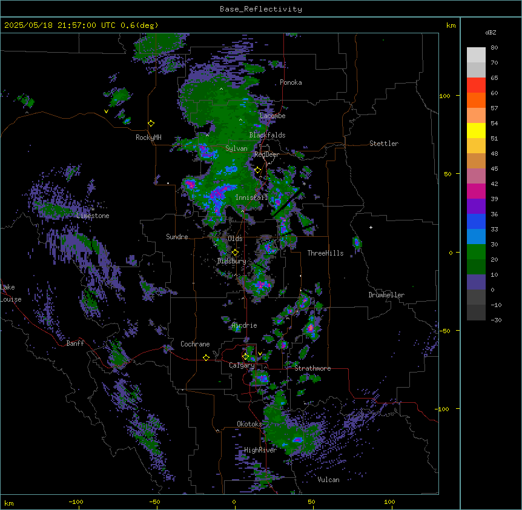The image size is (522, 510).
Task: Select the Olds label
Action: 235,239
